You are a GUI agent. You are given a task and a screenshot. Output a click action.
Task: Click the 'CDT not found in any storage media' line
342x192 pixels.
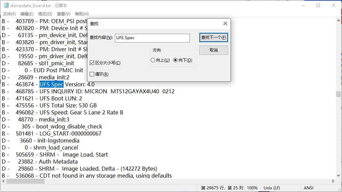tap(87, 176)
